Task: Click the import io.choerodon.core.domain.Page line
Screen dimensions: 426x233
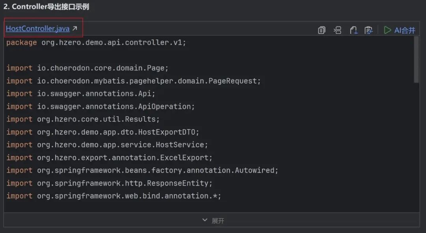Action: click(87, 68)
